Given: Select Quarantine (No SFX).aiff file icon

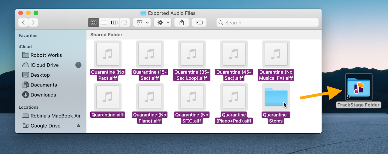Looking at the screenshot, I should coord(192,97).
